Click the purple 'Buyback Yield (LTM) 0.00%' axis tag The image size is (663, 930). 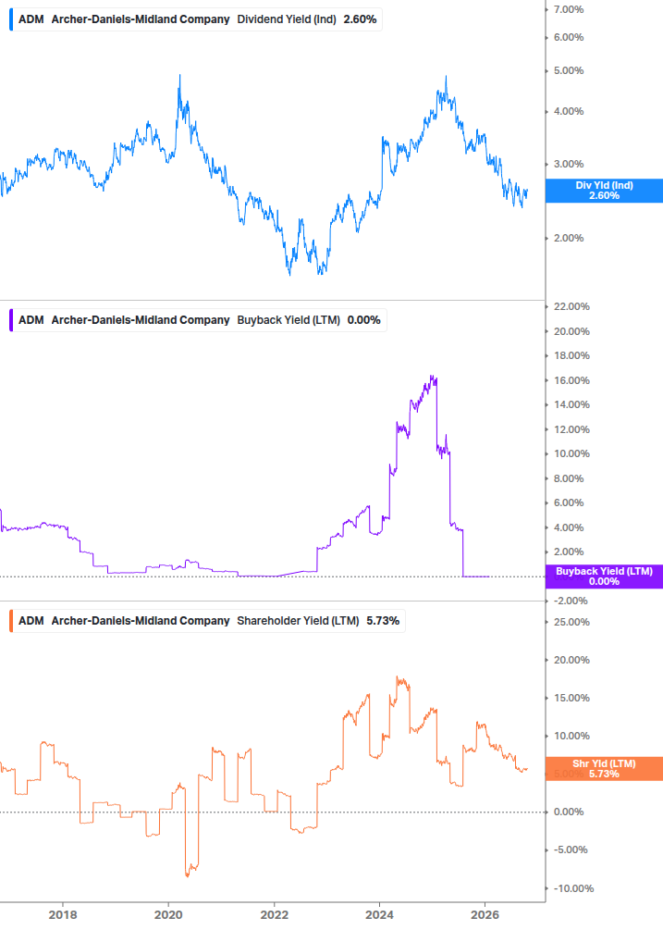point(604,577)
